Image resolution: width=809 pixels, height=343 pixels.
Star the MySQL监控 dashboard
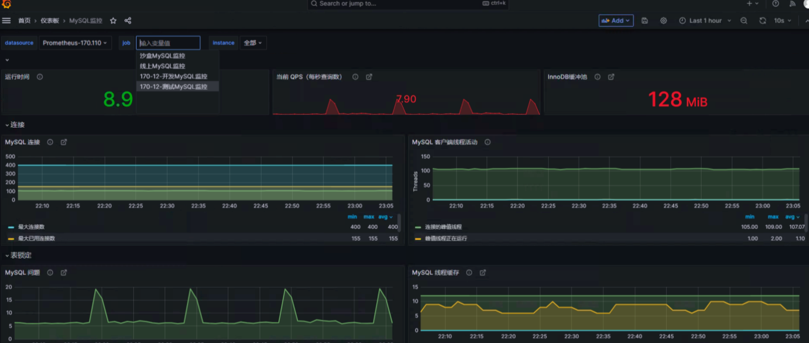(x=113, y=21)
